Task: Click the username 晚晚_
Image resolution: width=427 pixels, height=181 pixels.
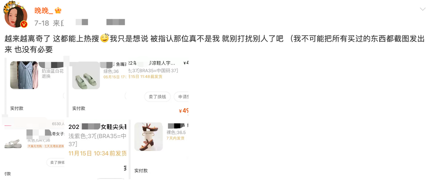Action: [x=44, y=11]
